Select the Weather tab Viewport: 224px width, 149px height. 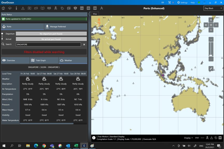pyautogui.click(x=73, y=61)
